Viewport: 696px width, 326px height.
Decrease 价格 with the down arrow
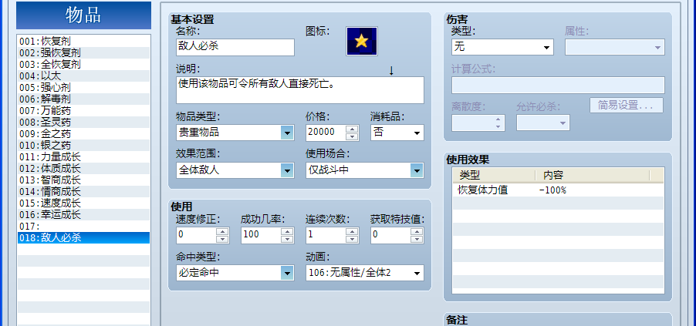[x=352, y=136]
